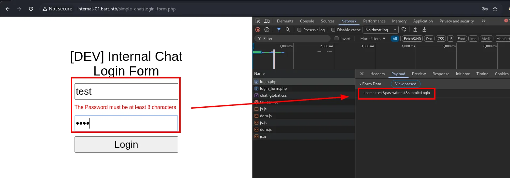Image resolution: width=510 pixels, height=178 pixels.
Task: Filter requests by Font type
Action: point(461,38)
